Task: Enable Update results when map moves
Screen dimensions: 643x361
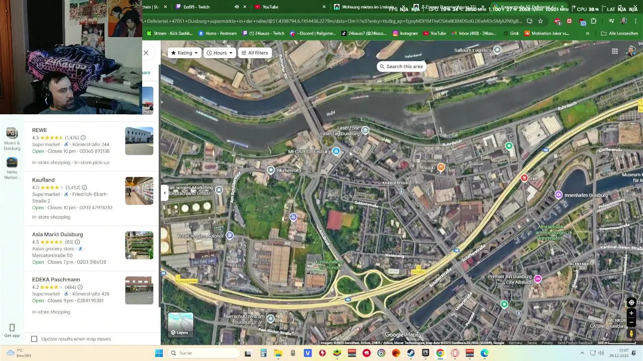Action: click(34, 339)
